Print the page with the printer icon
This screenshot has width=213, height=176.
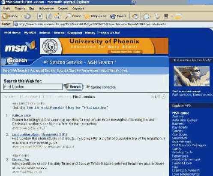pos(157,16)
